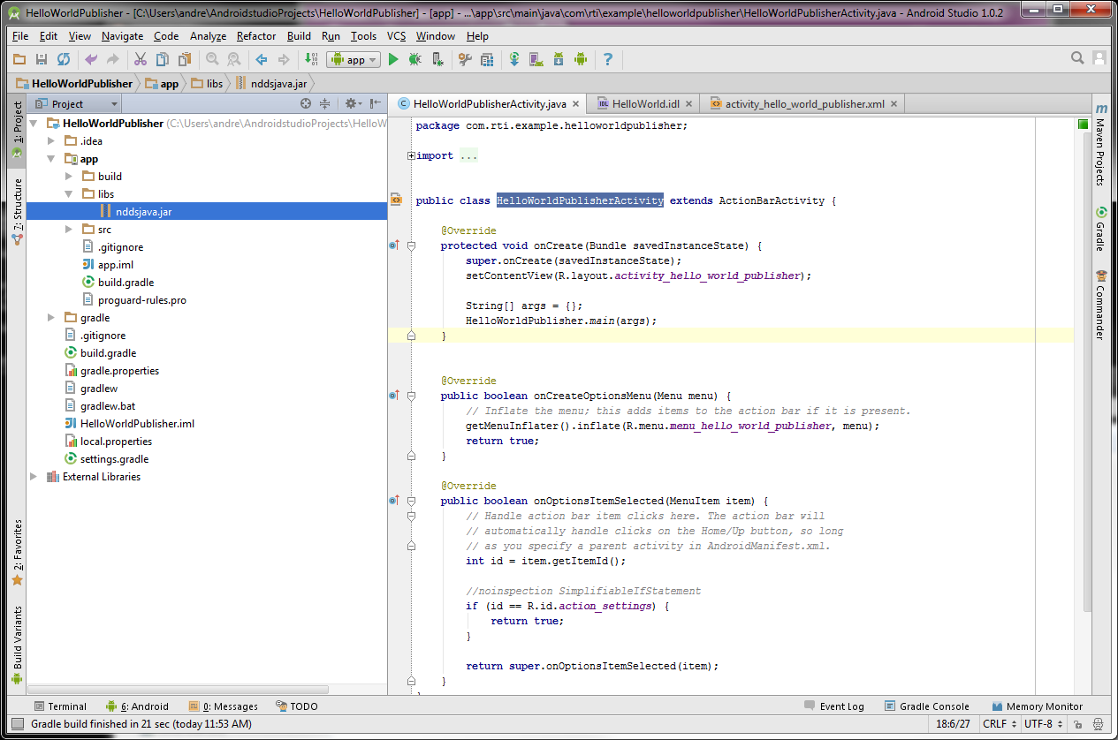Image resolution: width=1118 pixels, height=740 pixels.
Task: Navigate back with the blue left arrow
Action: coord(262,59)
